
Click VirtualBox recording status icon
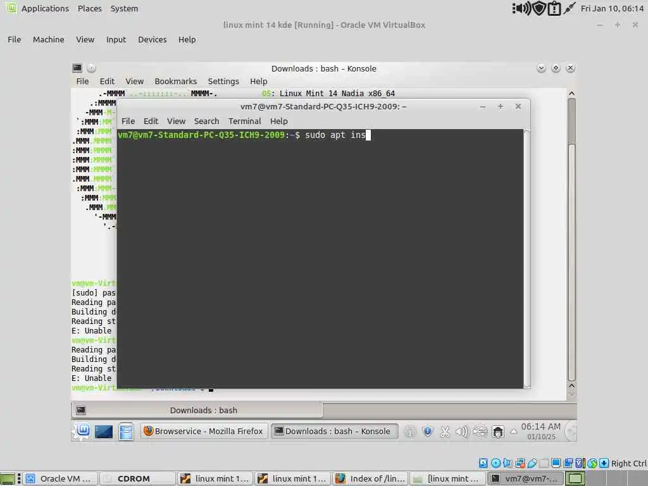tap(568, 463)
